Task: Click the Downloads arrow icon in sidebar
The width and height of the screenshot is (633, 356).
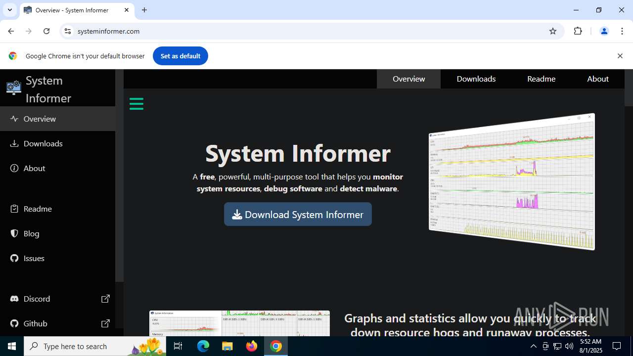Action: coord(14,143)
